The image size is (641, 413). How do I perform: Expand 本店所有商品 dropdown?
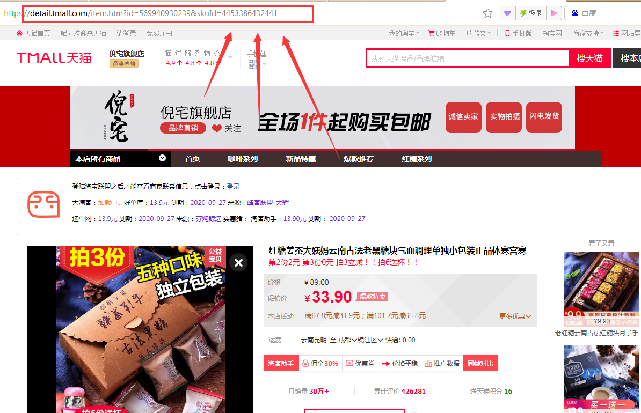pyautogui.click(x=162, y=158)
